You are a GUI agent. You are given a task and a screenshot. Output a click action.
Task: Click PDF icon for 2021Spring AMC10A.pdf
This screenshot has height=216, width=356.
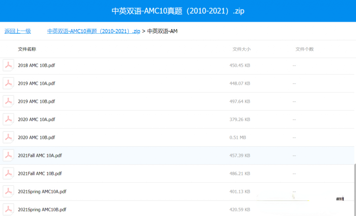pyautogui.click(x=8, y=191)
